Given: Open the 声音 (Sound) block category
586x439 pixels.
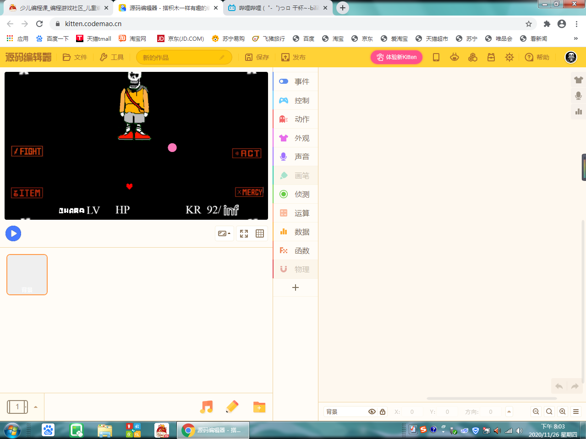Looking at the screenshot, I should point(296,157).
